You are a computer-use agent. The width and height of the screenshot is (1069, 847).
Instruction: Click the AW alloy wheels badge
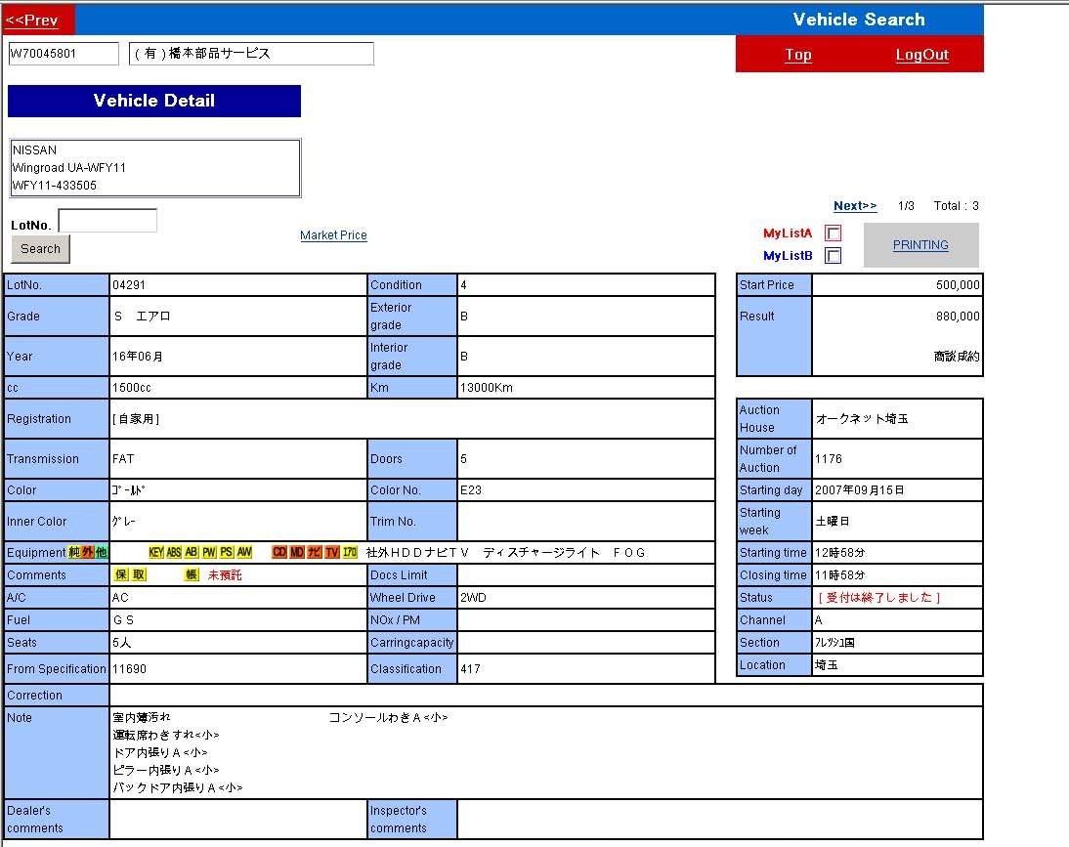[244, 552]
